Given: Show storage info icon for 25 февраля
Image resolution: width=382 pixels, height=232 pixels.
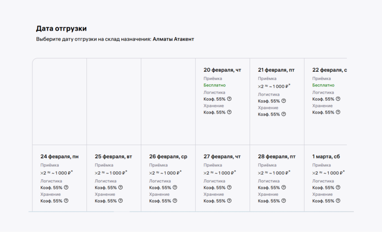Looking at the screenshot, I should point(120,201).
